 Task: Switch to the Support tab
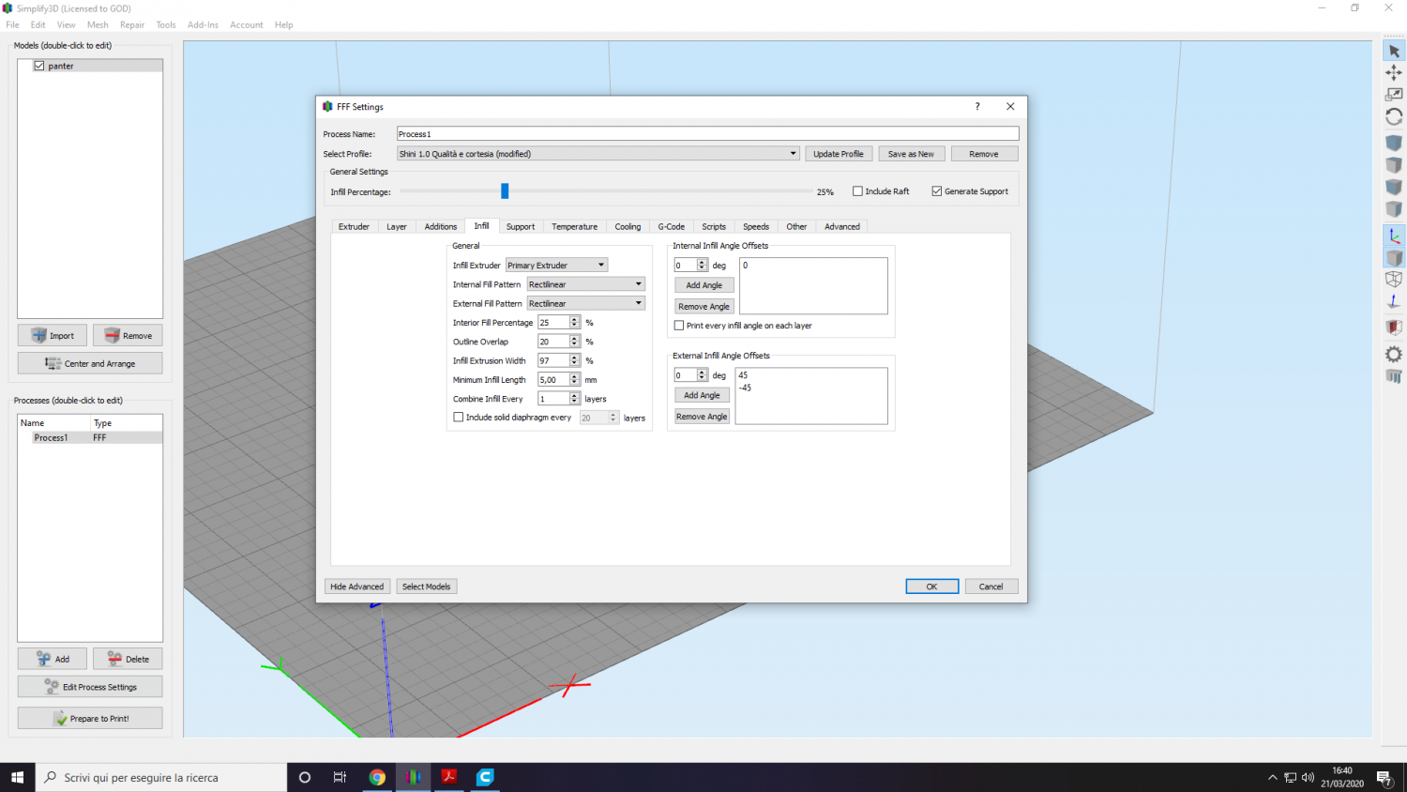coord(520,227)
